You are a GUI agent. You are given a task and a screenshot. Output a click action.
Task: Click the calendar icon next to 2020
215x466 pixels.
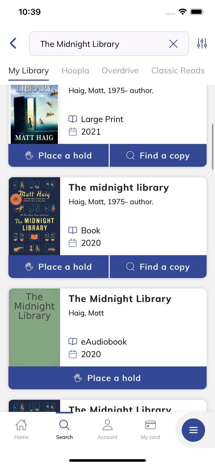coord(73,243)
